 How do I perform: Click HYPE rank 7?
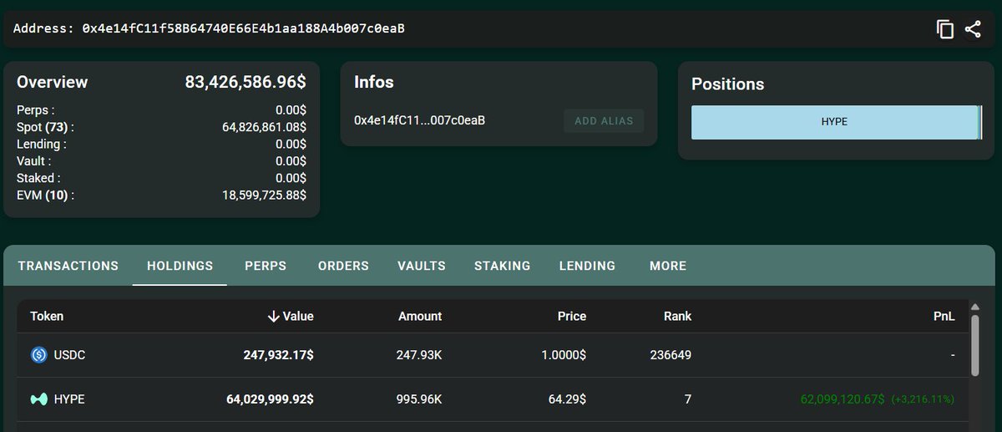coord(688,399)
